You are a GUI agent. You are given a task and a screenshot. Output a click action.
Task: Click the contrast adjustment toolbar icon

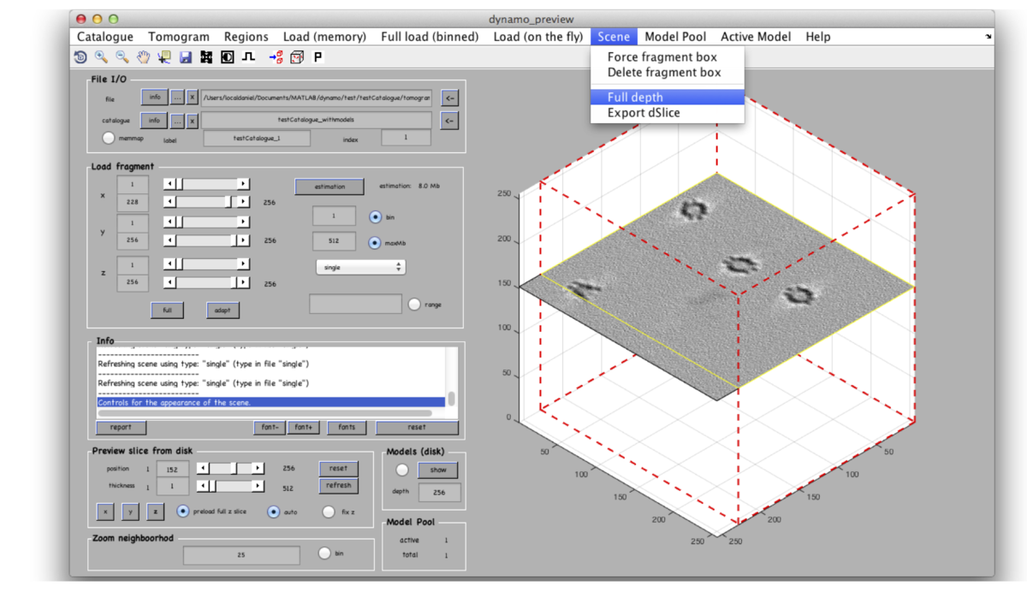(x=227, y=57)
